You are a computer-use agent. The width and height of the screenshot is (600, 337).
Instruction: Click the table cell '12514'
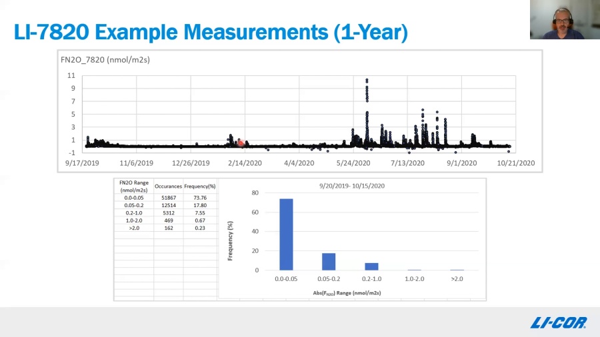169,206
